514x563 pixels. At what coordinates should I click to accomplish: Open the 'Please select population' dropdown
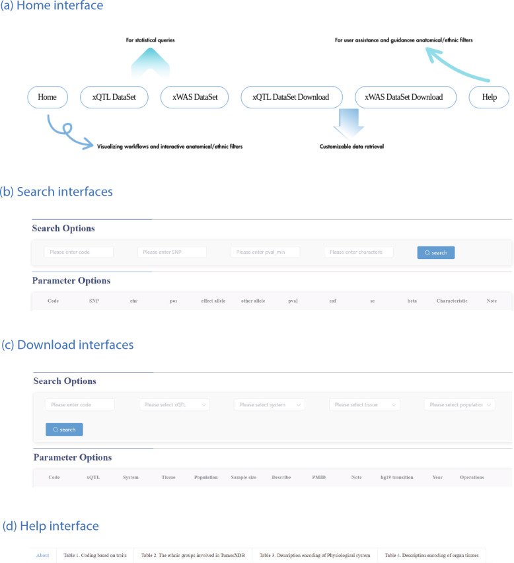[460, 404]
